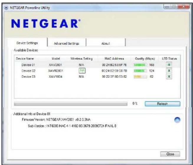Click model XAV1004 cell
This screenshot has height=165, width=193.
pyautogui.click(x=55, y=76)
